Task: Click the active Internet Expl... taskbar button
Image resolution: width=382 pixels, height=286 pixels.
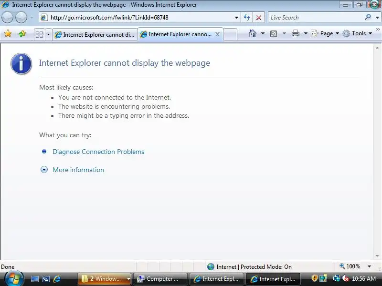Action: [273, 279]
